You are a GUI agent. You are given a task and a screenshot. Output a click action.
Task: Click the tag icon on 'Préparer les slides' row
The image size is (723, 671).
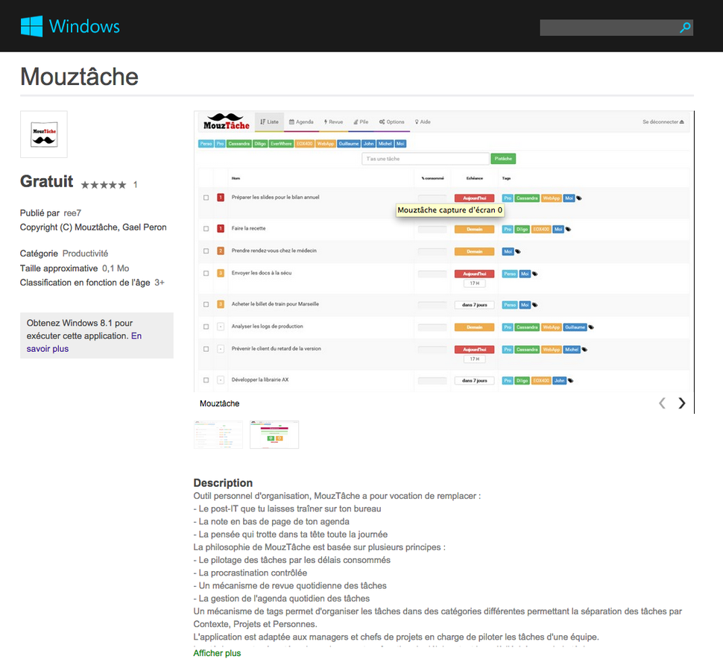click(x=579, y=198)
